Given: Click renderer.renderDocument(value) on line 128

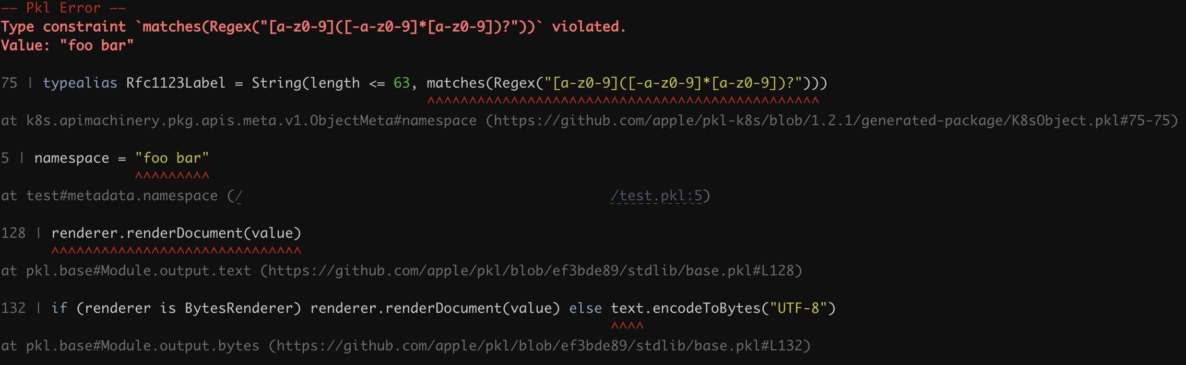Looking at the screenshot, I should (x=176, y=233).
